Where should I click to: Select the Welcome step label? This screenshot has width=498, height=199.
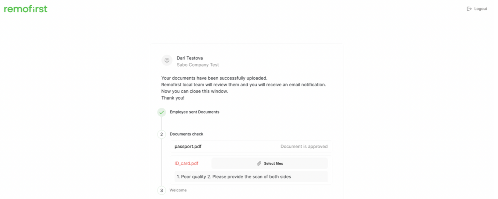click(178, 190)
